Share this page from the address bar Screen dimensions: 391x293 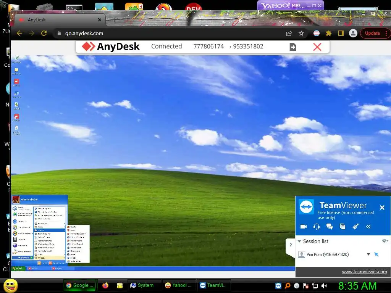[289, 34]
